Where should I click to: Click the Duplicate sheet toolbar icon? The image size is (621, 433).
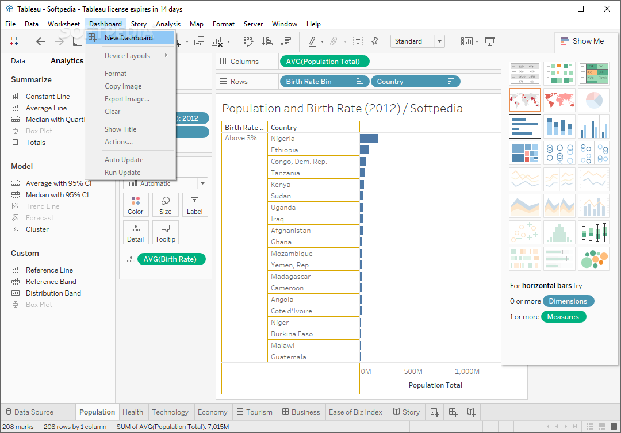pos(199,41)
